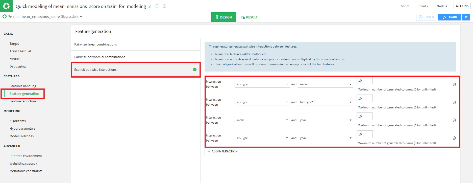Open the Models tab
The image size is (473, 183).
[442, 6]
